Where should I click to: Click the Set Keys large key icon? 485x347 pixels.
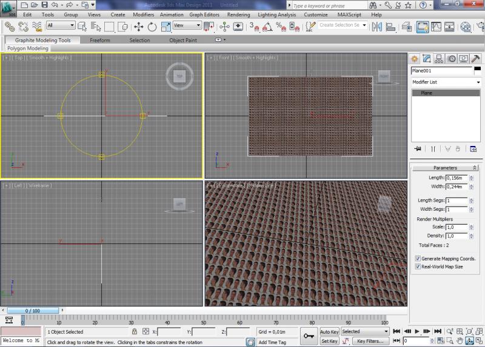coord(309,335)
